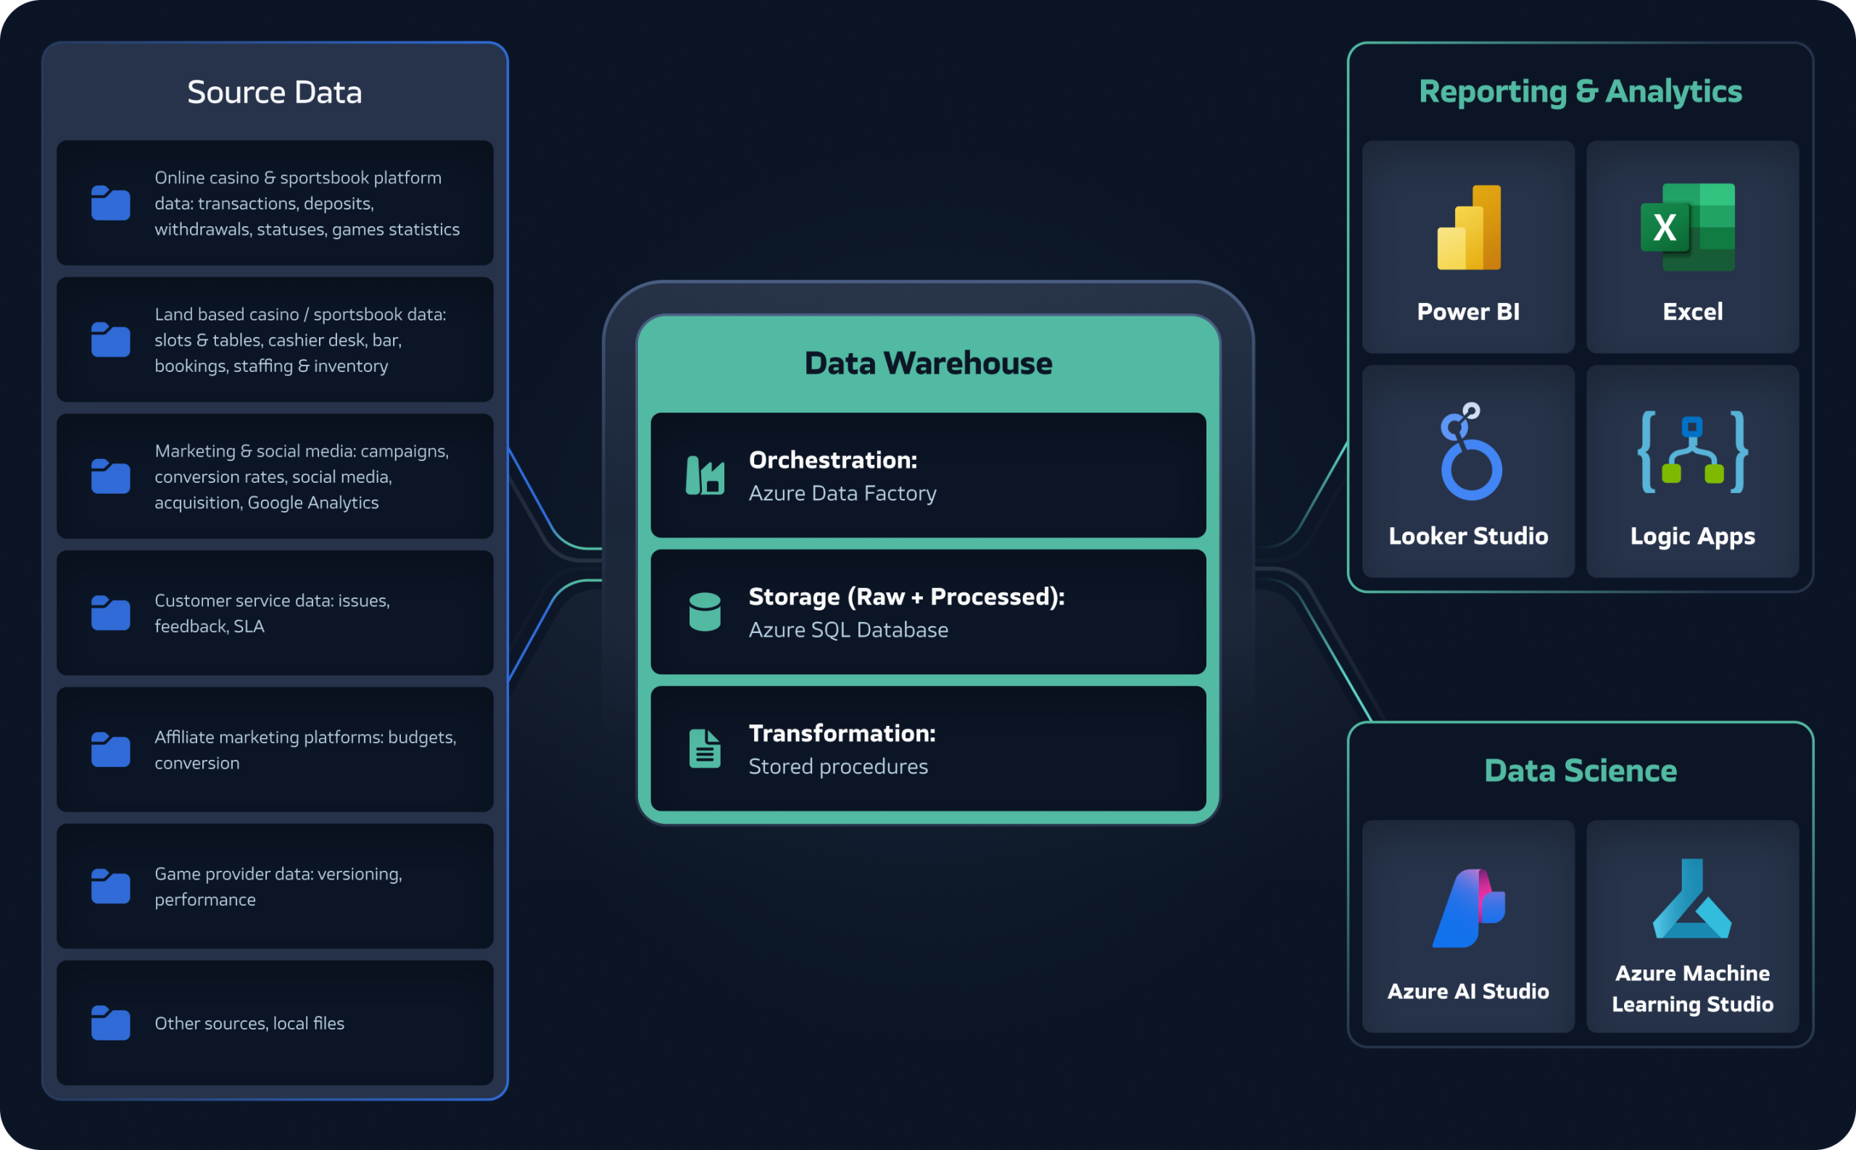Screen dimensions: 1856x1150
Task: Click the 'Azure Data Factory' text
Action: click(842, 494)
